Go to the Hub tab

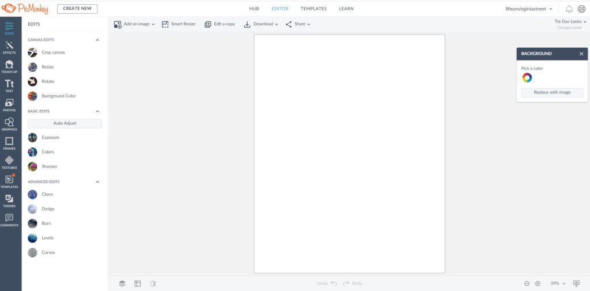click(x=254, y=9)
